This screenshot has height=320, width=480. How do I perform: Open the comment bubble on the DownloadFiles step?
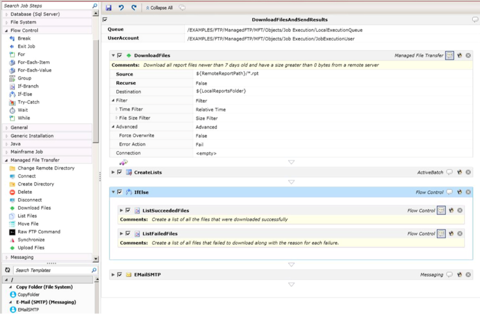[450, 55]
